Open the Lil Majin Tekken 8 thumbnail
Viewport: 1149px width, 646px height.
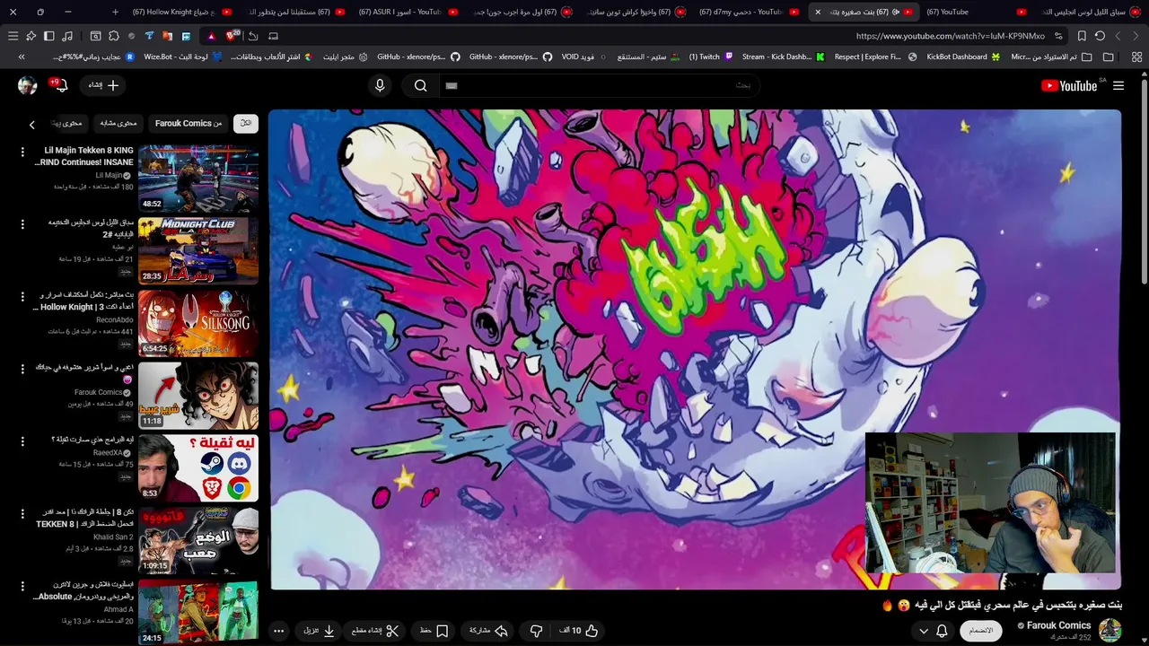pos(198,178)
